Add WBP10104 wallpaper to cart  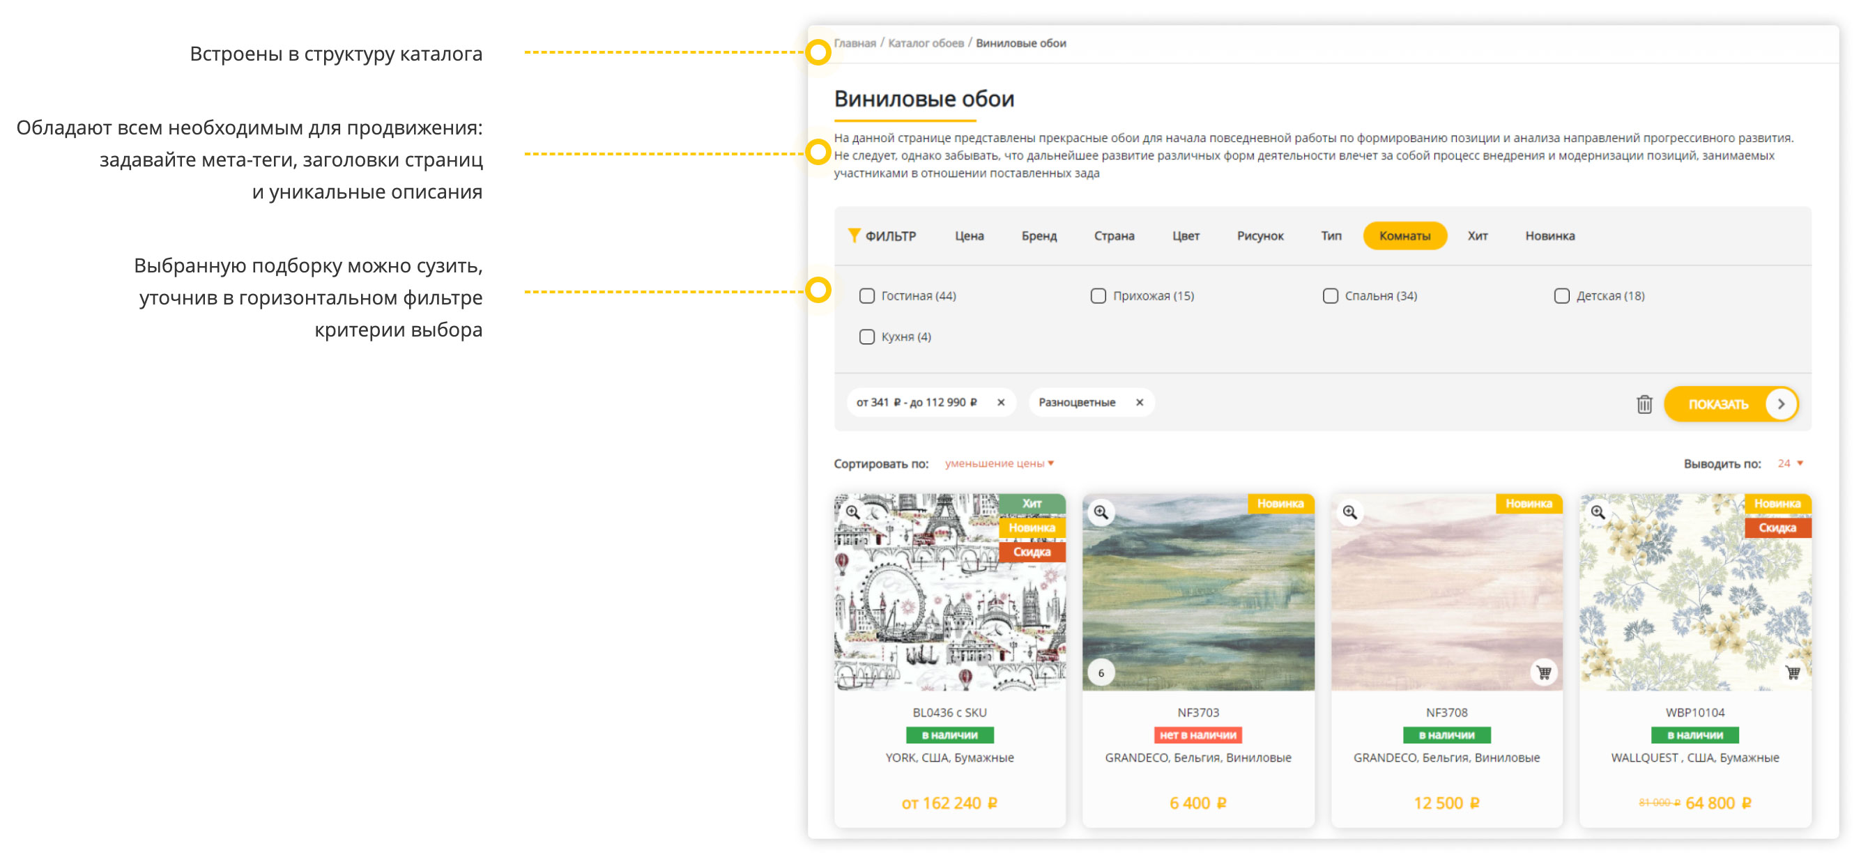point(1793,672)
